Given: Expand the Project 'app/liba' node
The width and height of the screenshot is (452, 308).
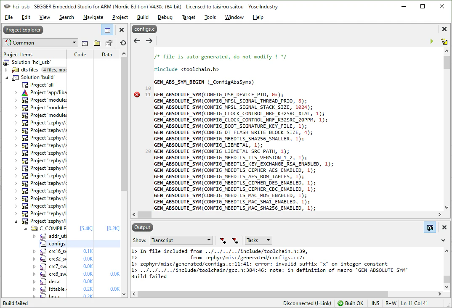Looking at the screenshot, I should (x=16, y=92).
